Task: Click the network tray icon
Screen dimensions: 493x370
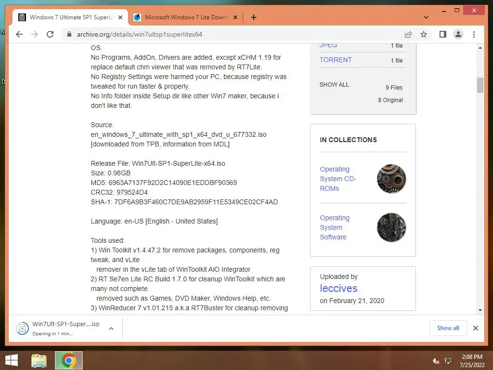Action: point(448,361)
